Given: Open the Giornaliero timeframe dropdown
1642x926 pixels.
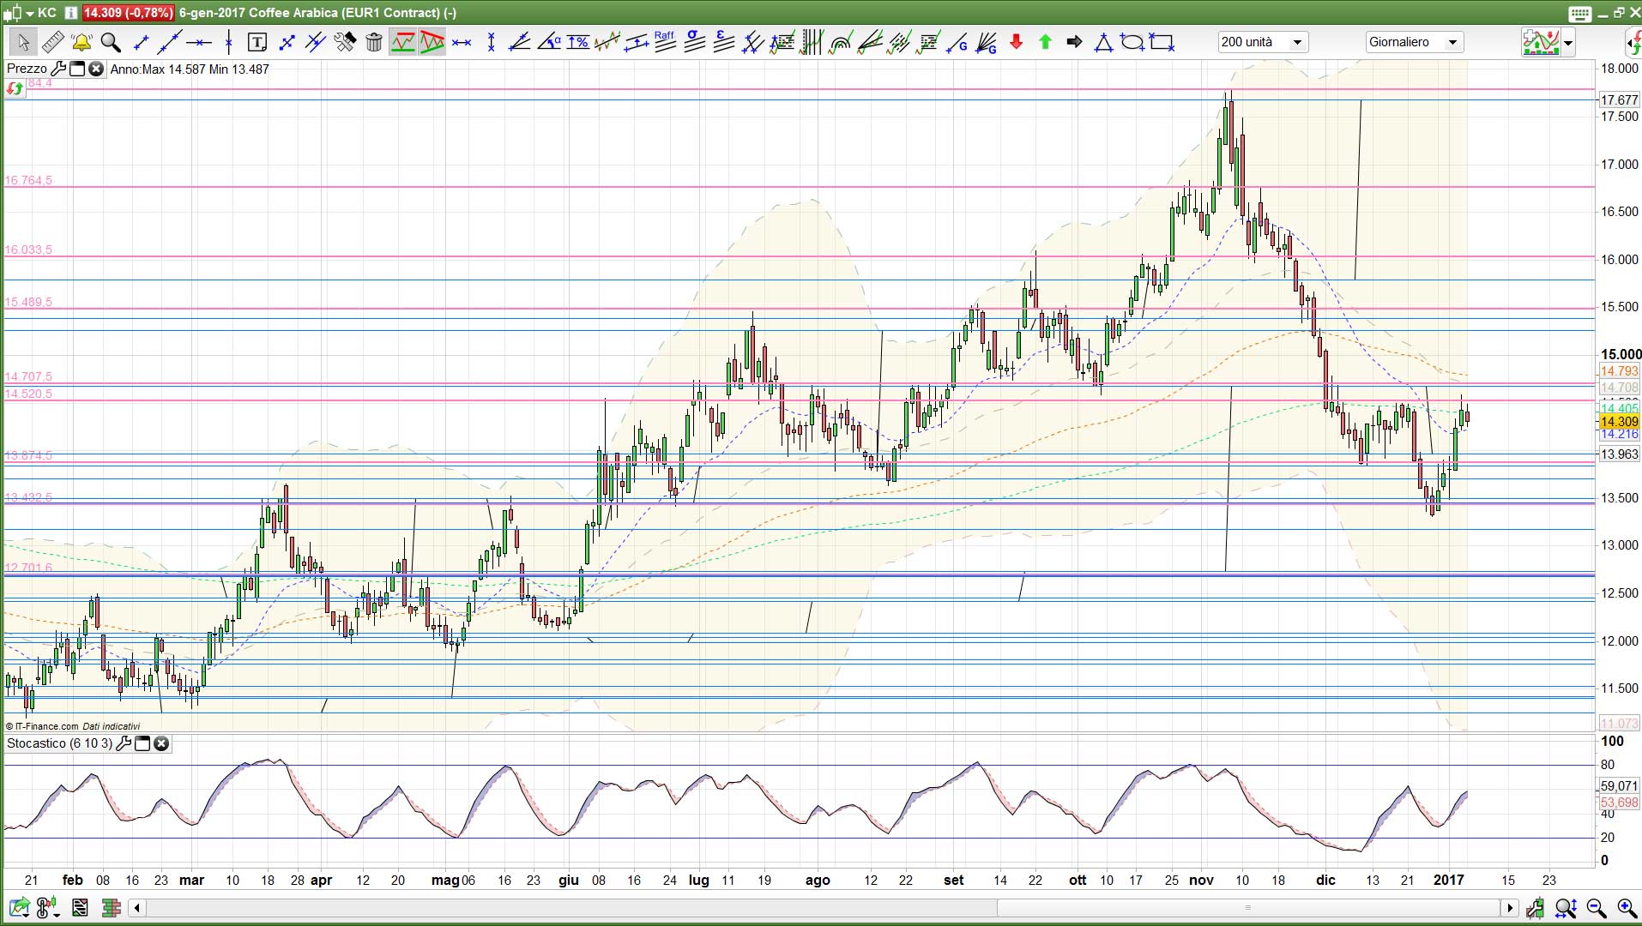Looking at the screenshot, I should point(1414,42).
